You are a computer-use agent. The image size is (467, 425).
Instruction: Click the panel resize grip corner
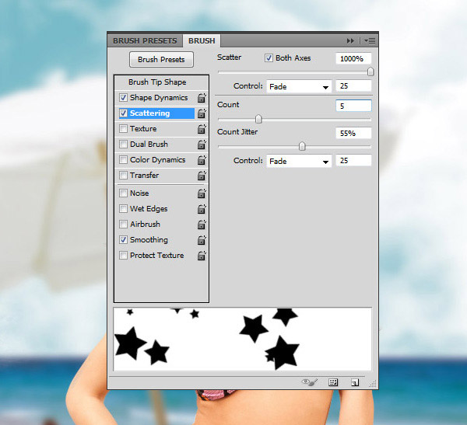pyautogui.click(x=373, y=384)
